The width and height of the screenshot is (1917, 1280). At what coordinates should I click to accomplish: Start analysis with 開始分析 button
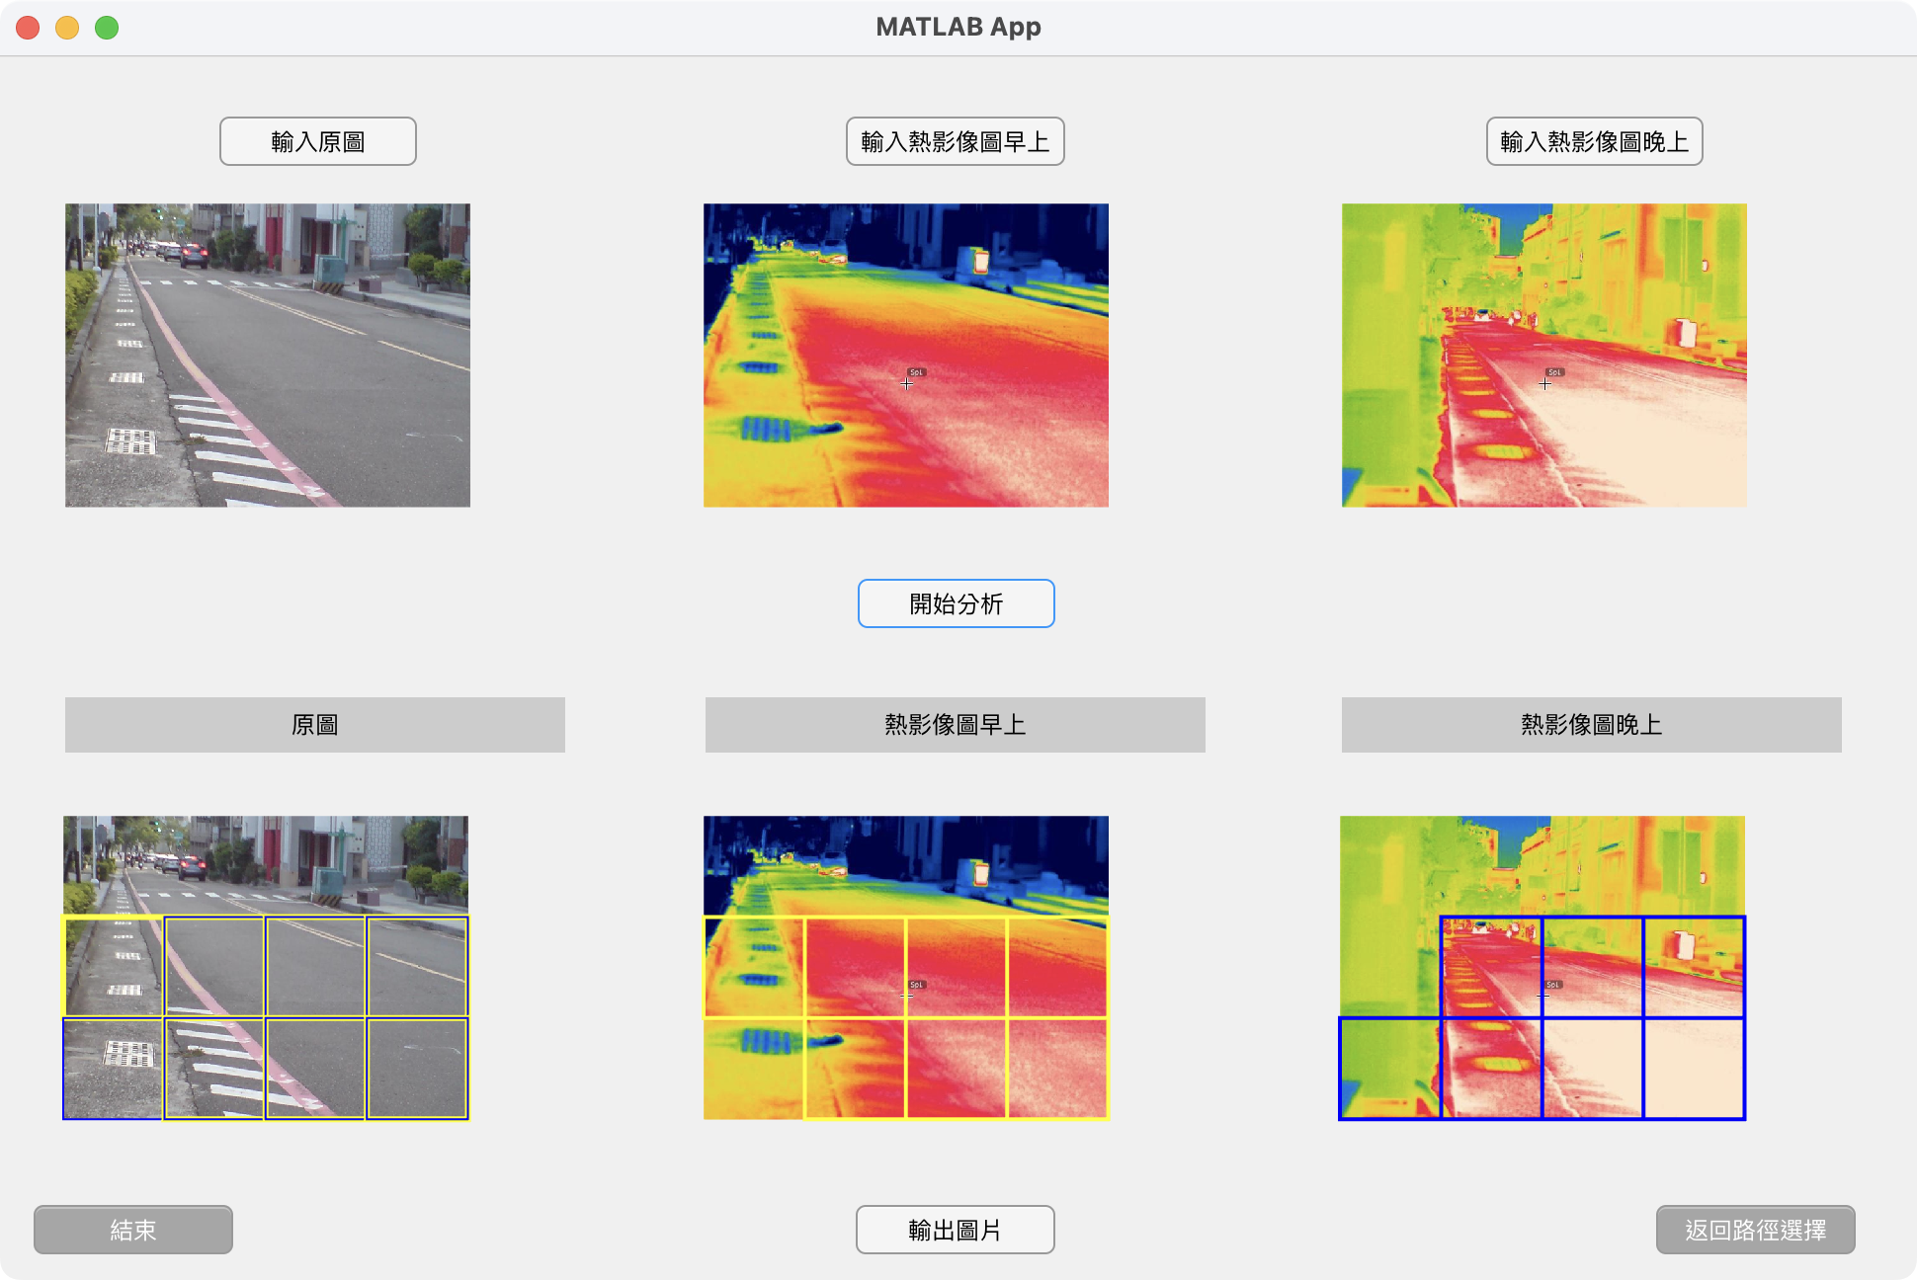click(956, 603)
